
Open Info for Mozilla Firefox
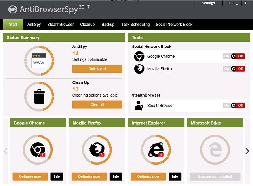click(116, 177)
